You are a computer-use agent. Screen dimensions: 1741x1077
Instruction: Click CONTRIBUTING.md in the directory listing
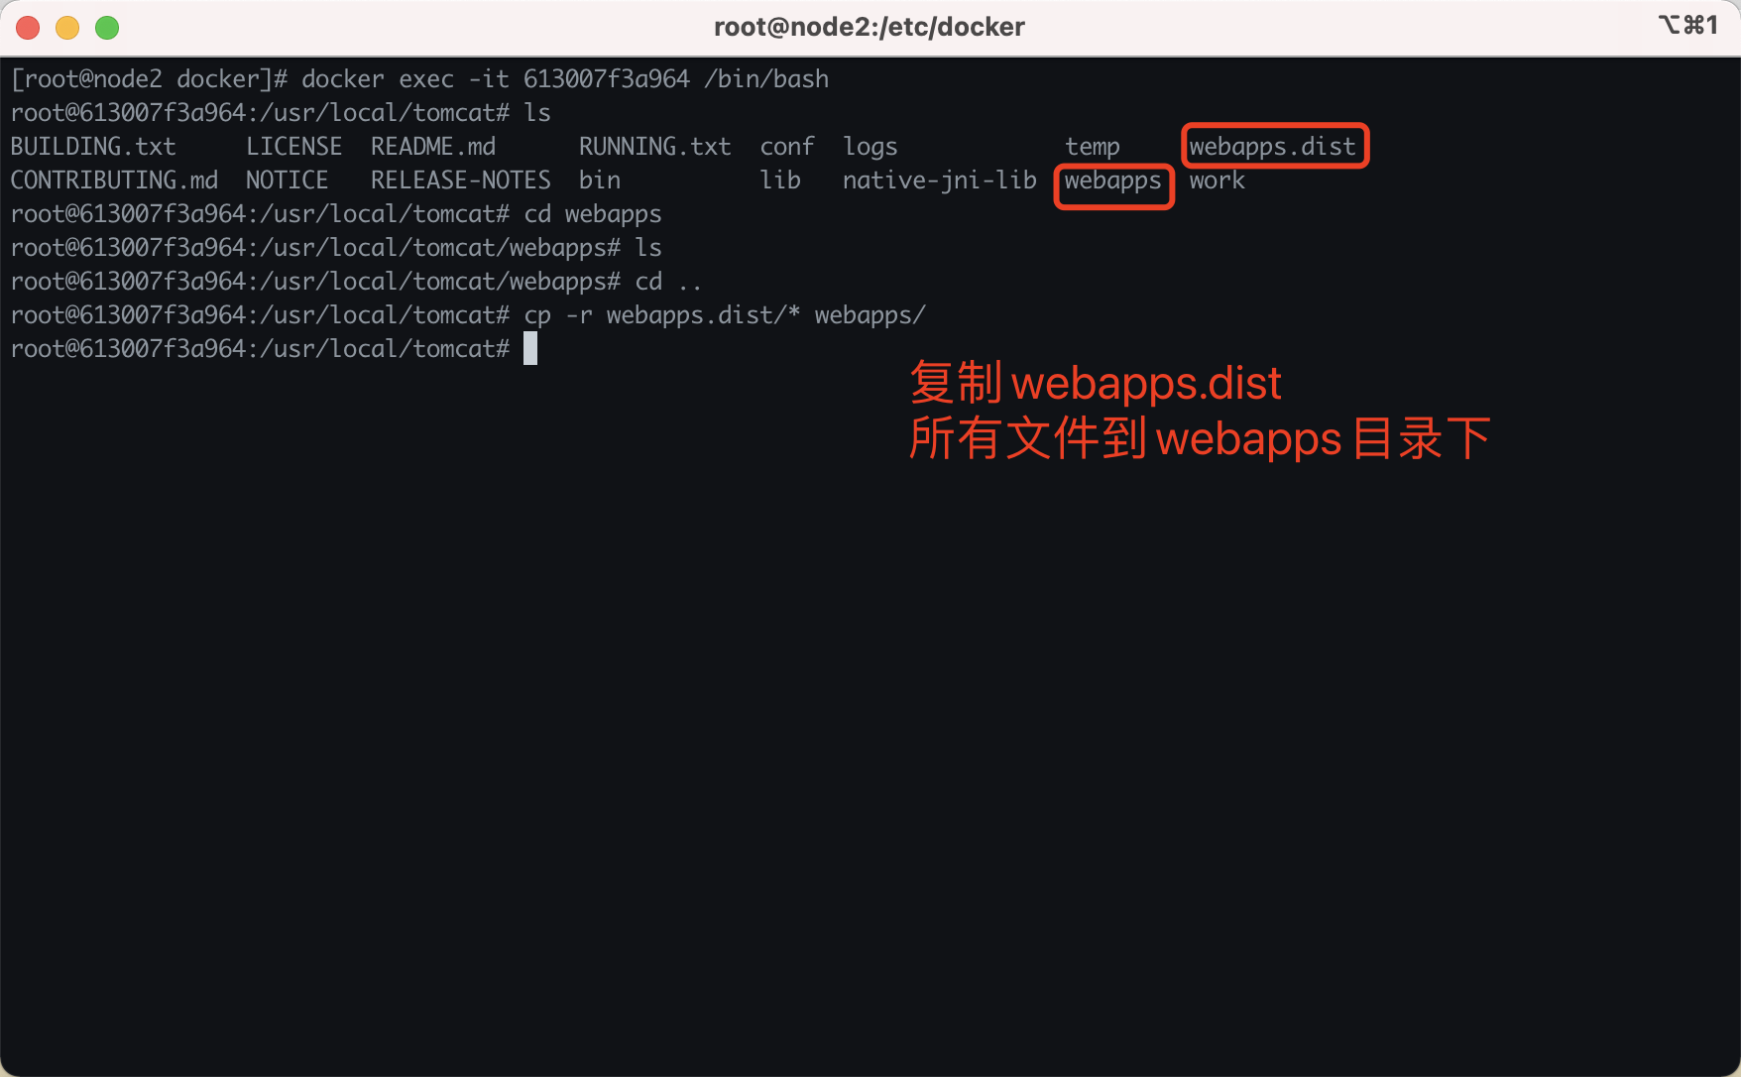pos(114,180)
